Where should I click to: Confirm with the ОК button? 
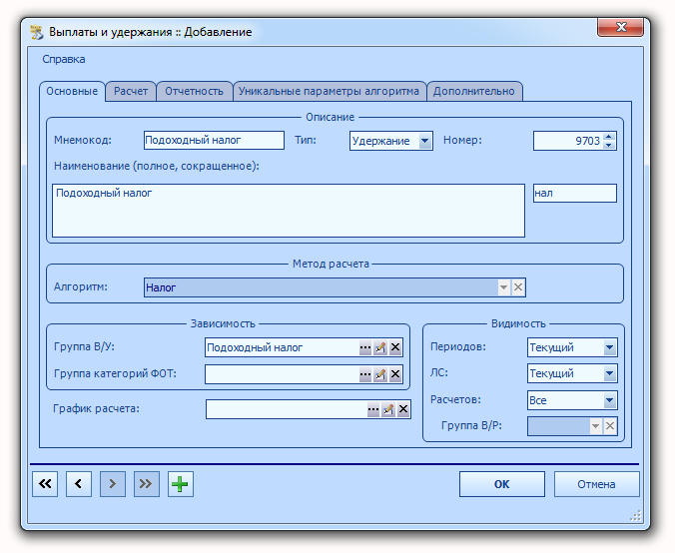[502, 484]
